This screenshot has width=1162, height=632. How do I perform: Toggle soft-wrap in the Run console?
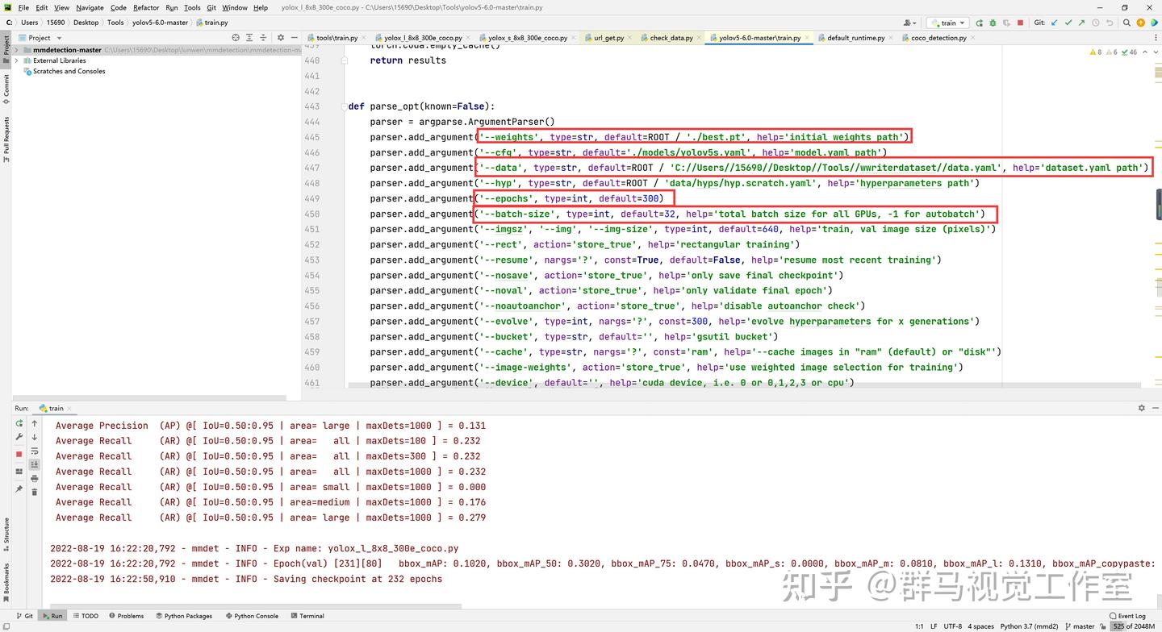point(34,451)
